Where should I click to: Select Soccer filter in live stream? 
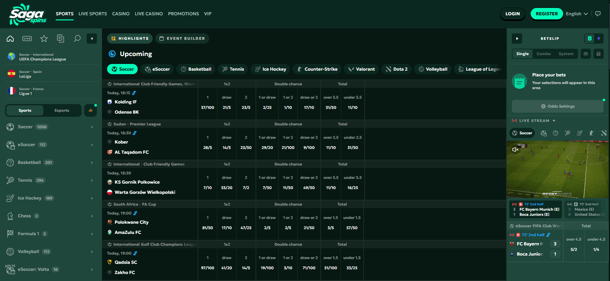coord(522,133)
